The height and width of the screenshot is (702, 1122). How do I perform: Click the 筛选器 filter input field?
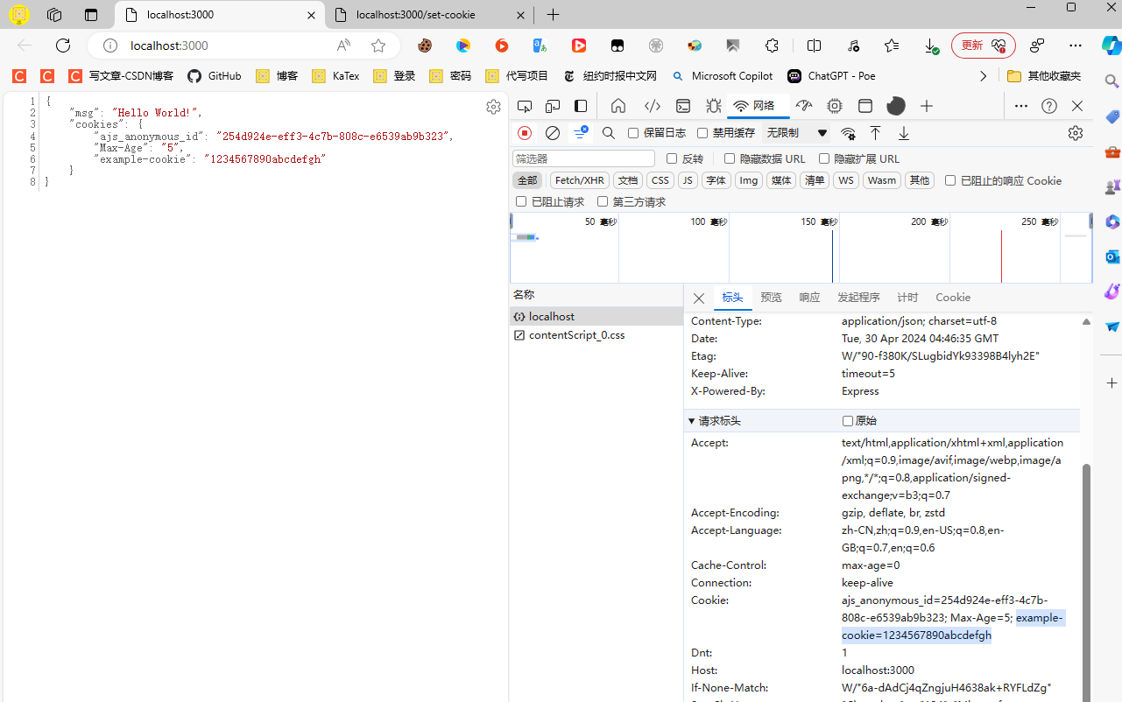click(583, 158)
